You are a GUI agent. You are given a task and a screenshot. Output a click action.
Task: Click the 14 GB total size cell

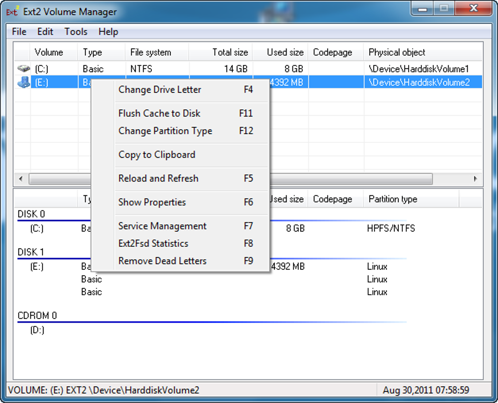(x=236, y=69)
